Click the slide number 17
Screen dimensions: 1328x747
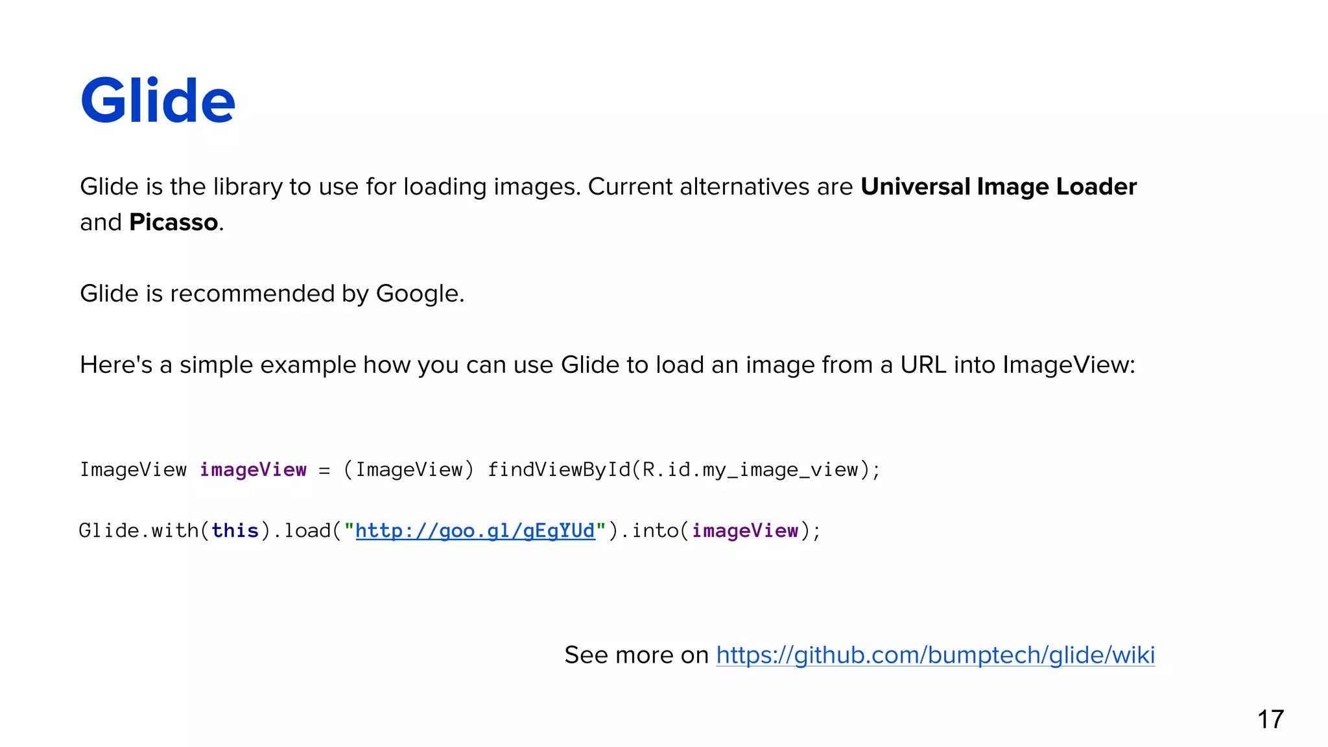pos(1270,719)
